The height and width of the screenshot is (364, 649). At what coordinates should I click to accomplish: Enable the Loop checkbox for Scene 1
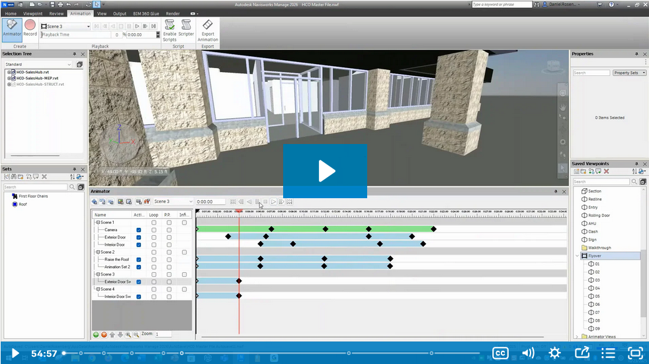154,223
